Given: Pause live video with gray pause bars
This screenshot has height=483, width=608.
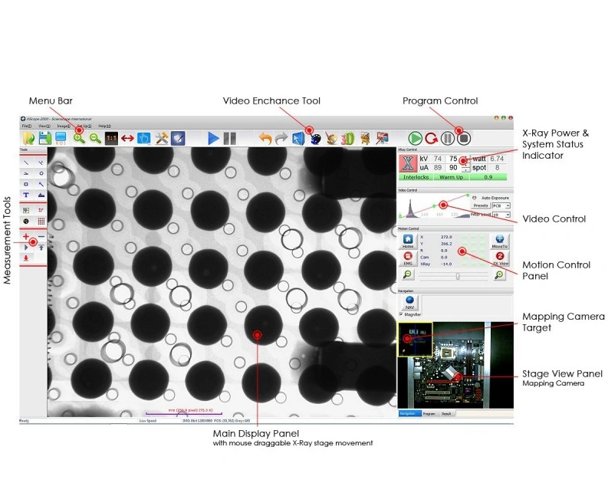Looking at the screenshot, I should 230,139.
